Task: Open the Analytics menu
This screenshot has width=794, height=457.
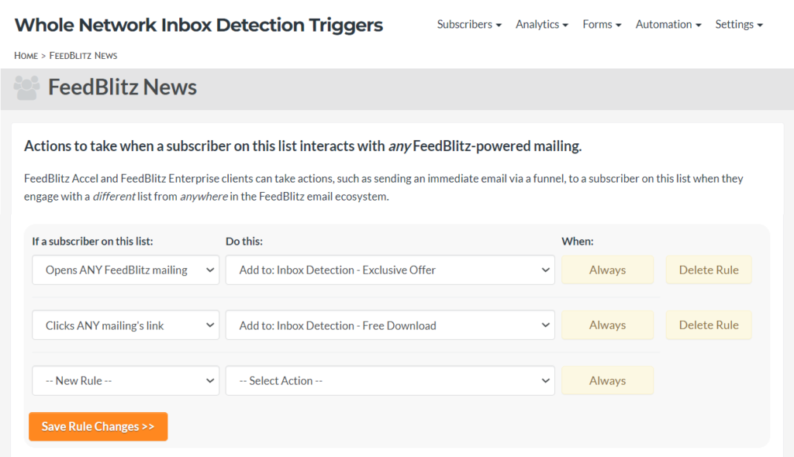Action: [x=542, y=24]
